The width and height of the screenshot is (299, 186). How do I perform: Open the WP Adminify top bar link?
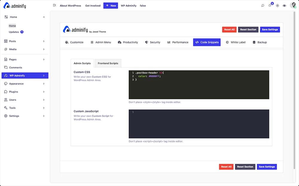coord(129,6)
